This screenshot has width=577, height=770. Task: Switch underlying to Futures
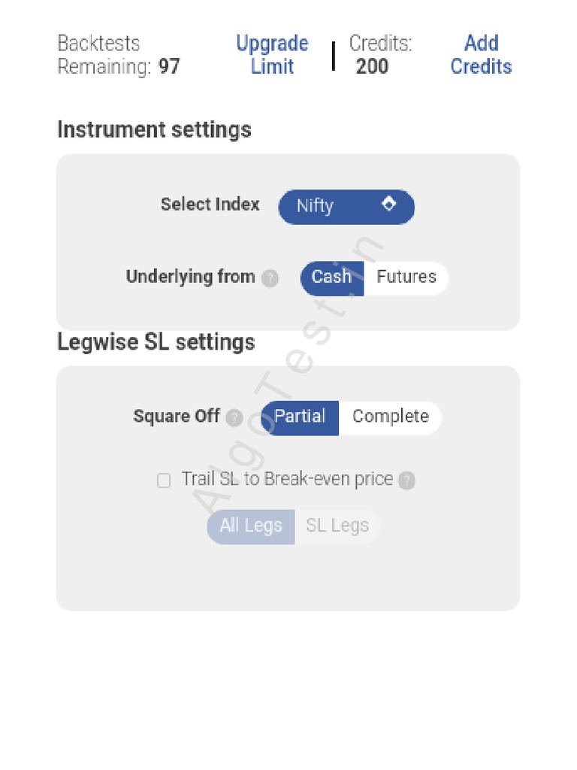tap(406, 277)
